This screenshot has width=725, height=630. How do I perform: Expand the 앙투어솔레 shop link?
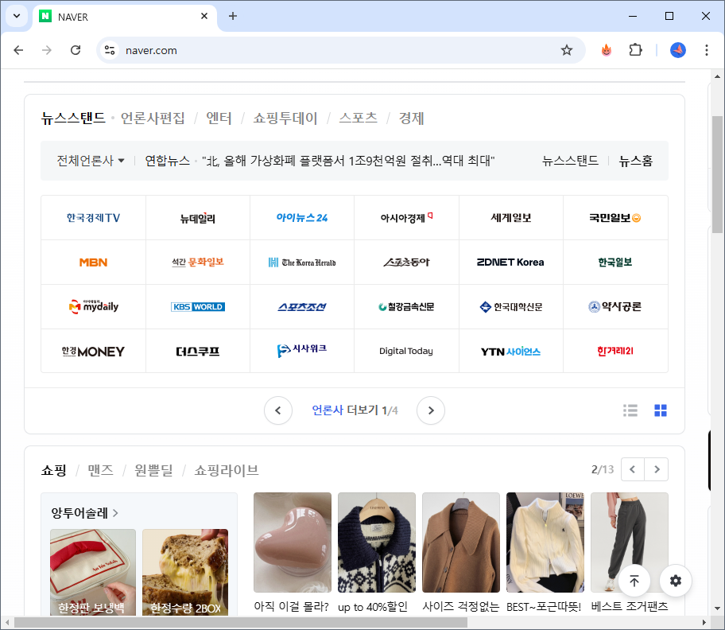point(84,513)
